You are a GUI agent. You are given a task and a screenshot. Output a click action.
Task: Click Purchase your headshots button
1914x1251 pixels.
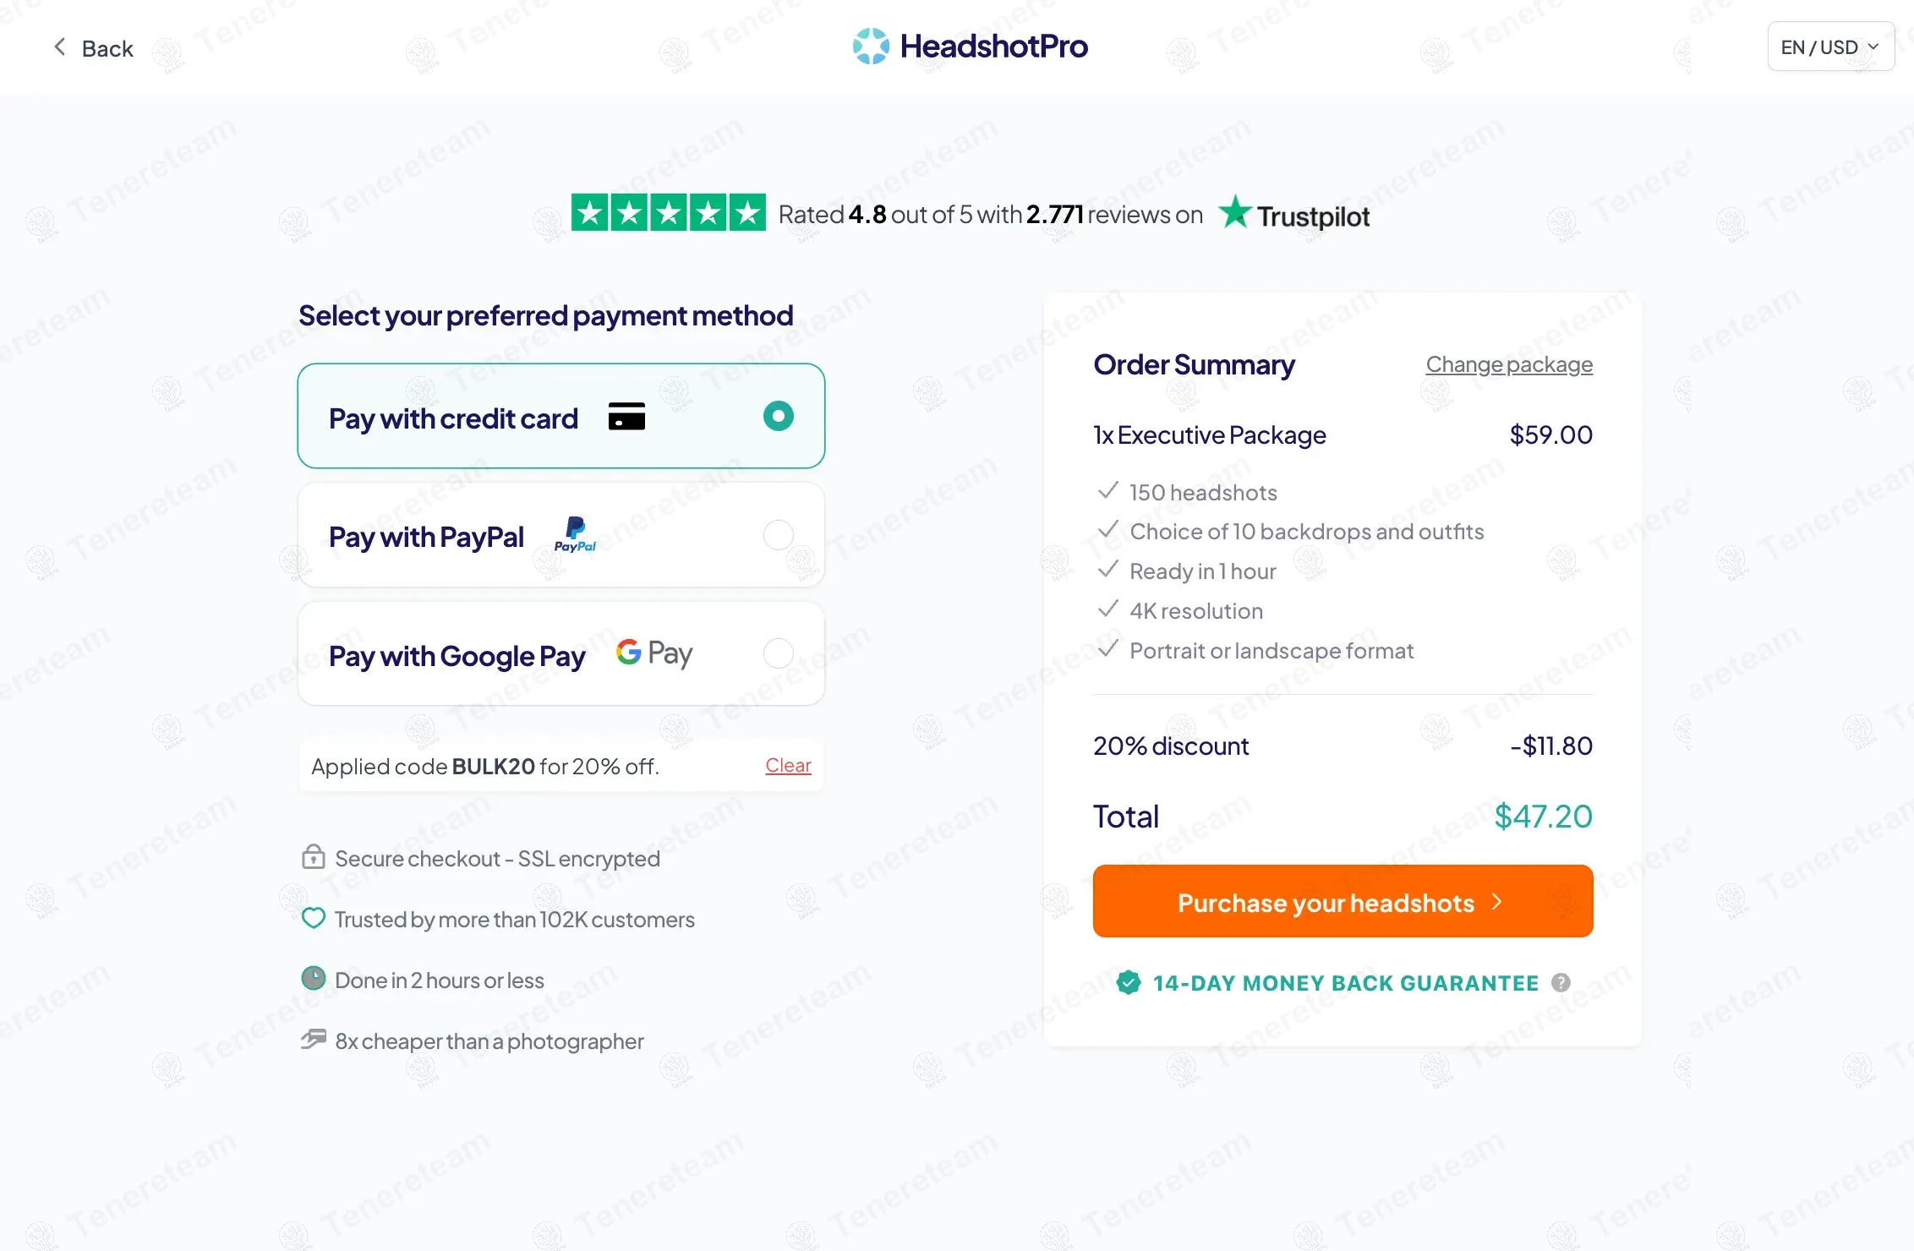[1343, 901]
